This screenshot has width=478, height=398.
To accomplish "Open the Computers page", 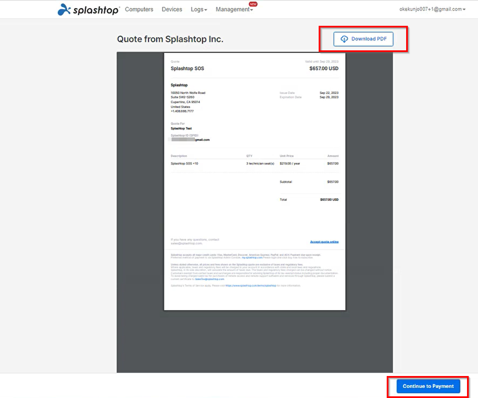I will tap(139, 9).
